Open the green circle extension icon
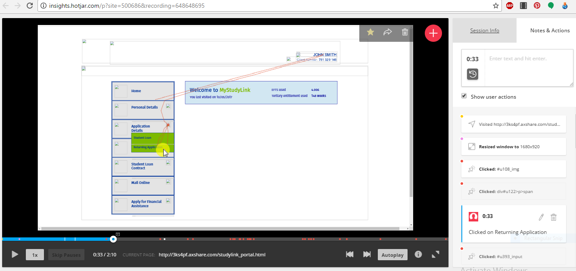 551,6
